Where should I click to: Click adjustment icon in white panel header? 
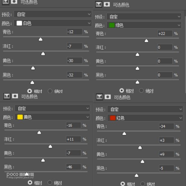6,2
